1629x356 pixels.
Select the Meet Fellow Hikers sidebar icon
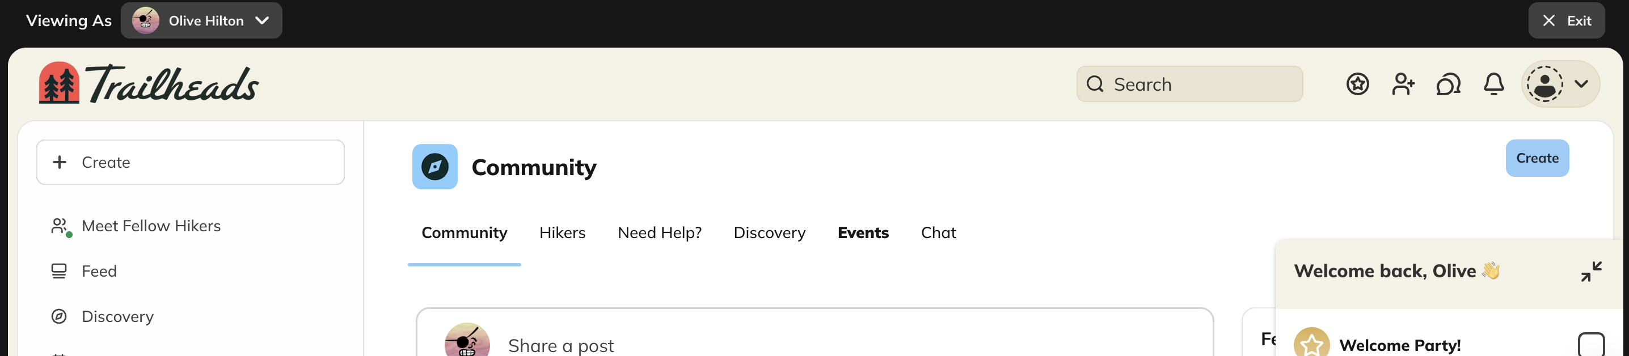[60, 225]
